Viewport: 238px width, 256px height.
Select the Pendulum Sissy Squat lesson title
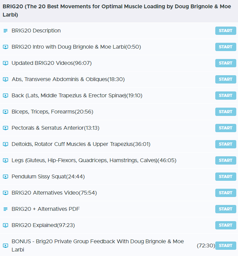click(48, 177)
